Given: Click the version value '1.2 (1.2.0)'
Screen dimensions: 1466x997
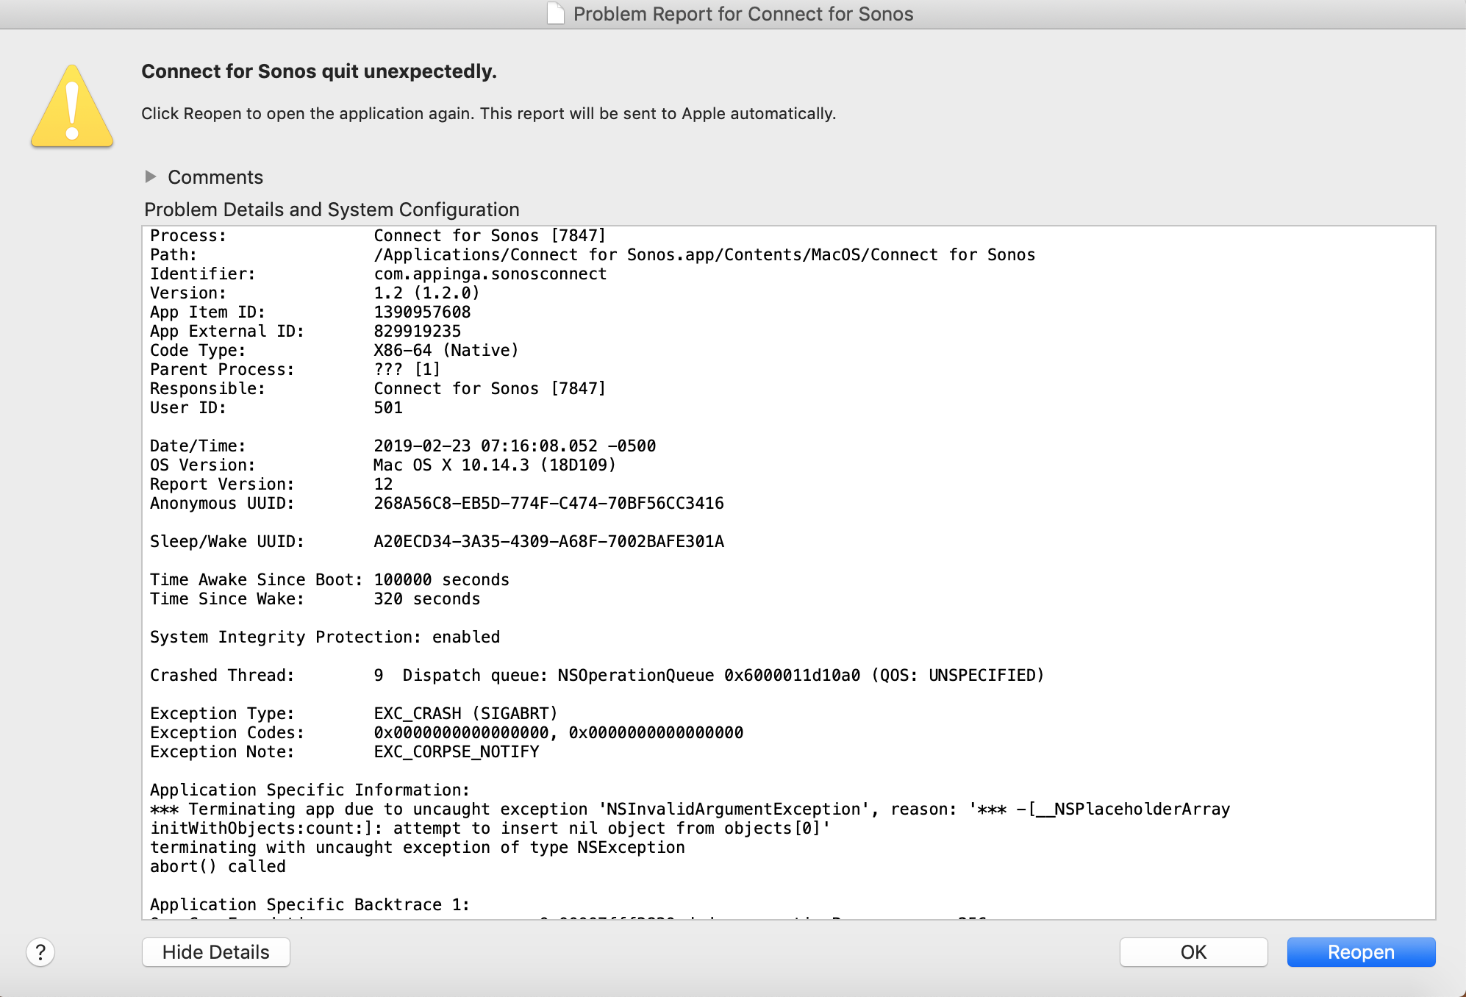Looking at the screenshot, I should 426,293.
